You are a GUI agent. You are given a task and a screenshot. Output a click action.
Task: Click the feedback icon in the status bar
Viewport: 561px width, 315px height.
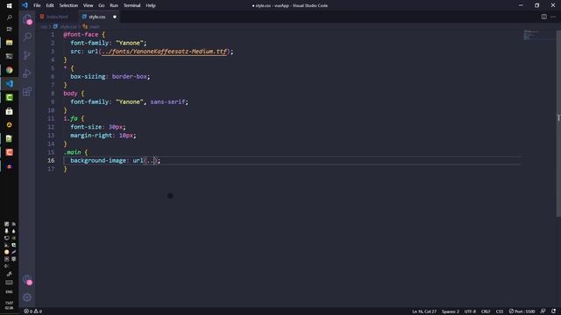click(543, 311)
